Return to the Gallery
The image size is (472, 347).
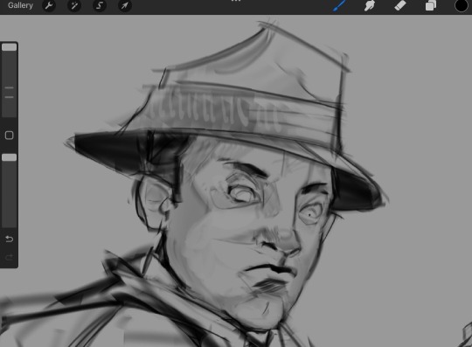20,5
